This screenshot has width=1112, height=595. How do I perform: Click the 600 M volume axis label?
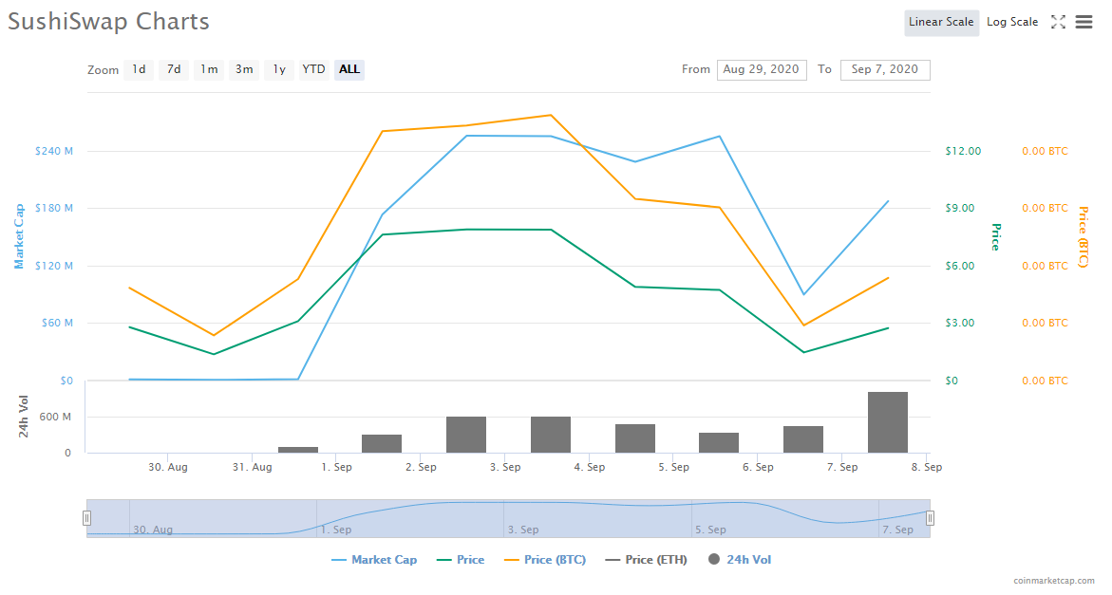click(x=55, y=417)
